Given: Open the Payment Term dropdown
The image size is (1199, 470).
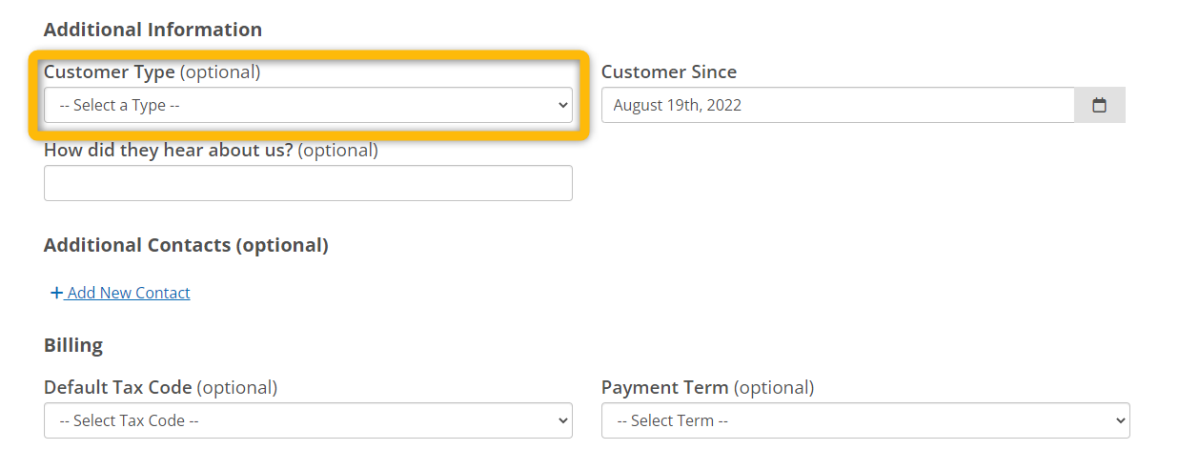Looking at the screenshot, I should 865,420.
